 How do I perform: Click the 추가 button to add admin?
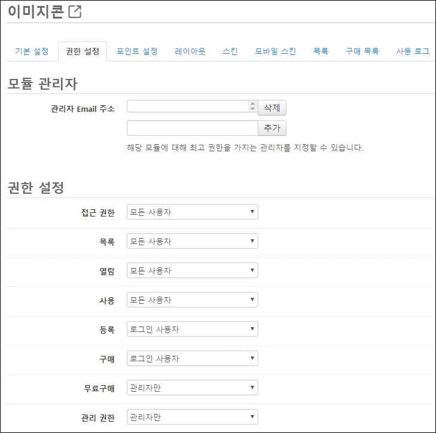(272, 128)
